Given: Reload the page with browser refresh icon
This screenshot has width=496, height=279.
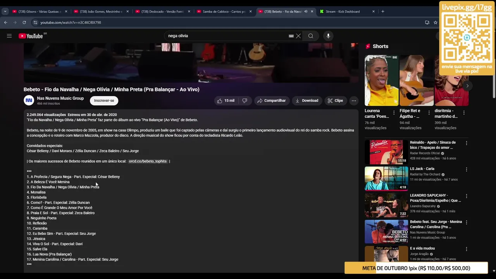Looking at the screenshot, I should pyautogui.click(x=24, y=22).
